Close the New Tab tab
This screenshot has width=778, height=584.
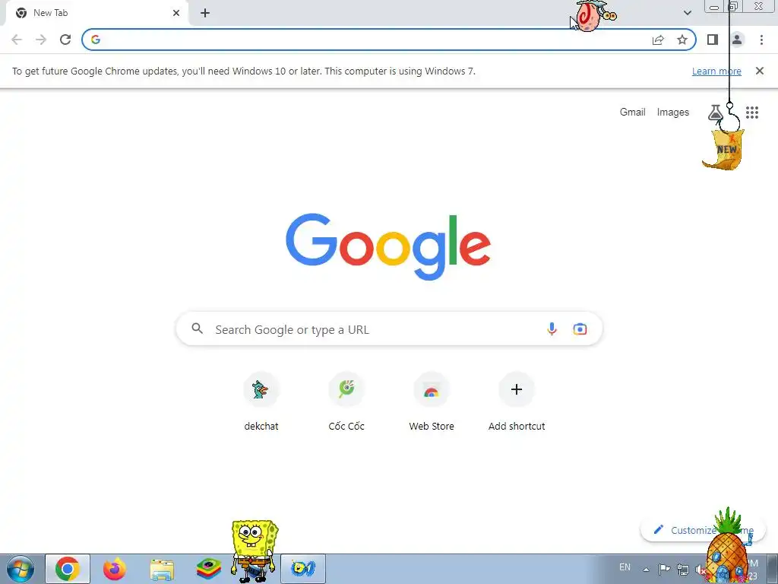tap(176, 13)
